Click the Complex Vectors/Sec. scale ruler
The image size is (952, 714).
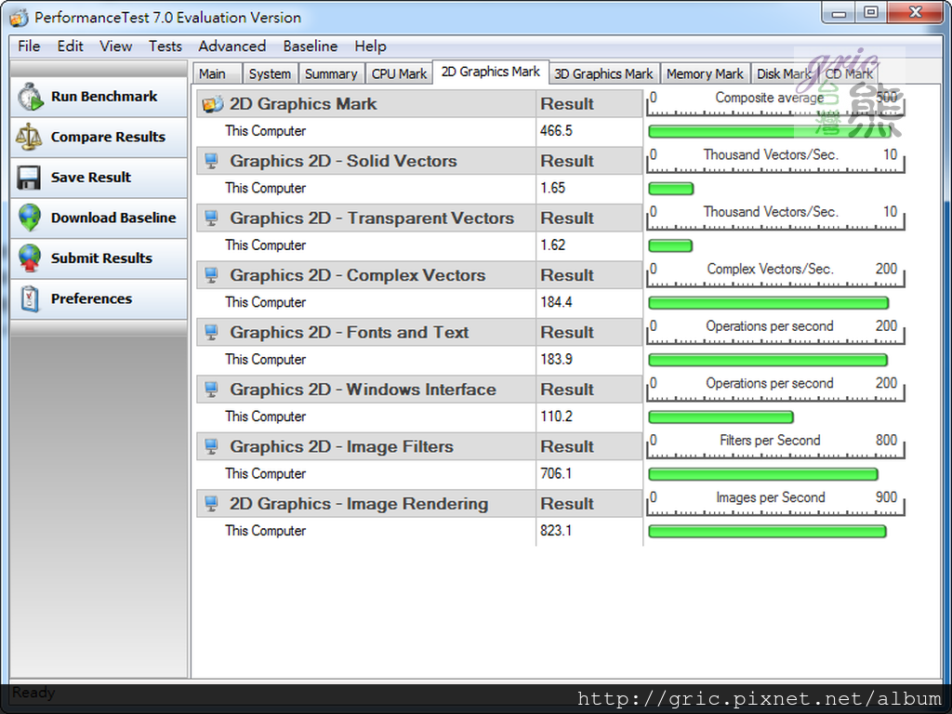[775, 274]
